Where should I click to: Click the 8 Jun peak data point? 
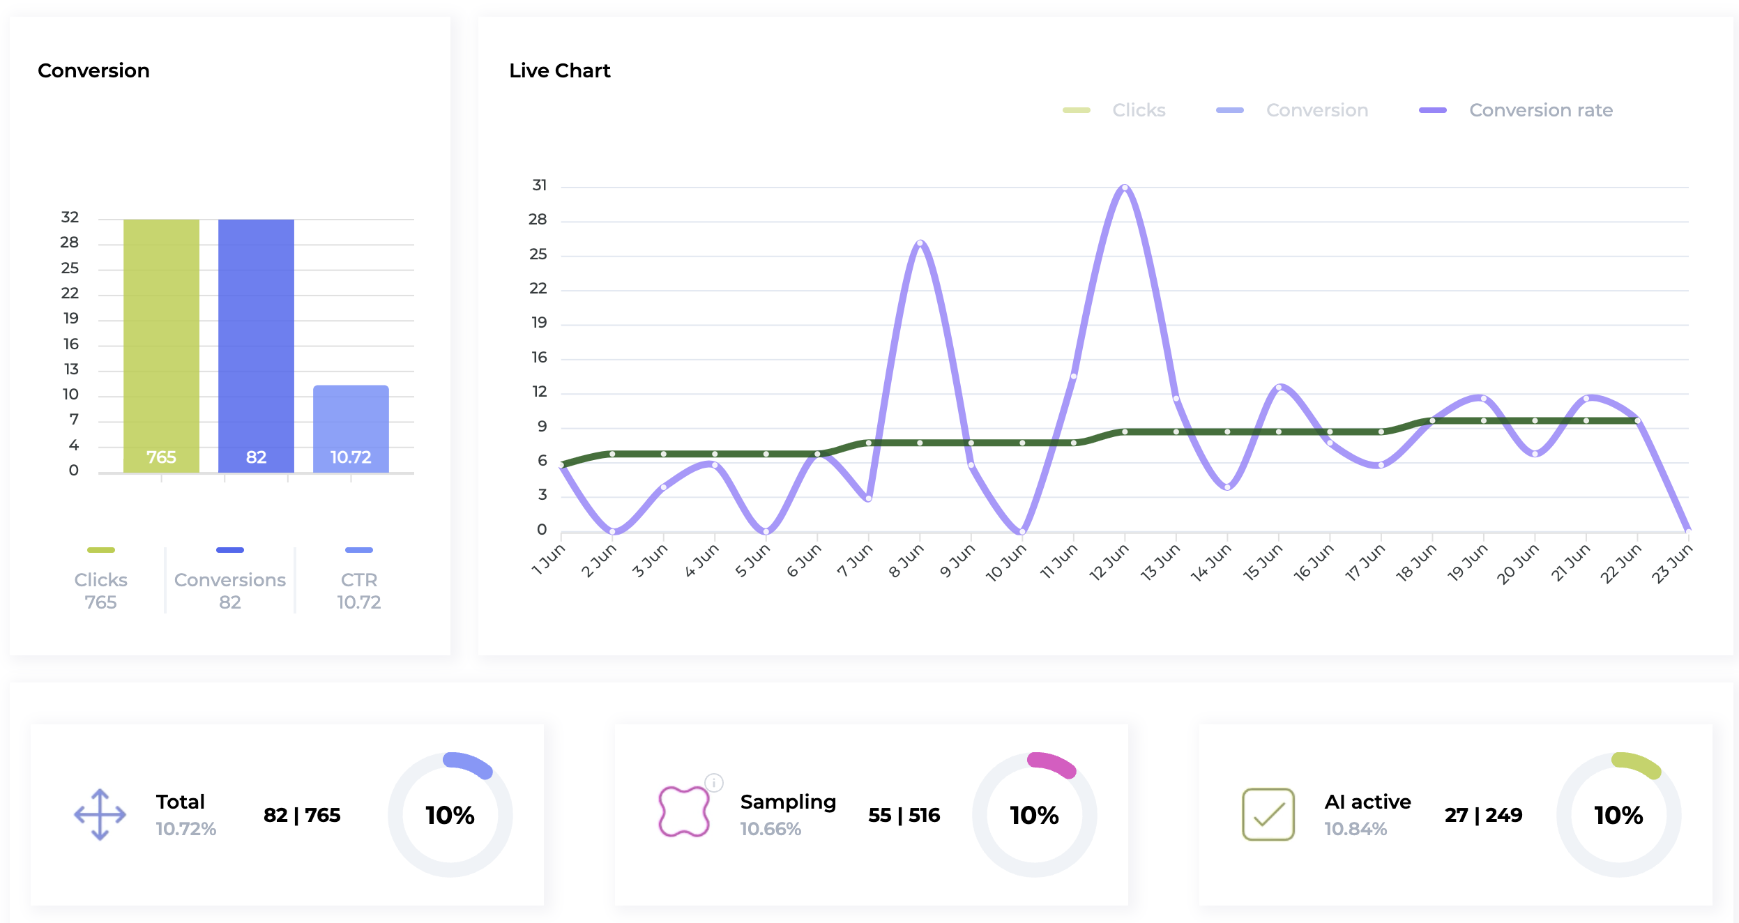point(920,243)
